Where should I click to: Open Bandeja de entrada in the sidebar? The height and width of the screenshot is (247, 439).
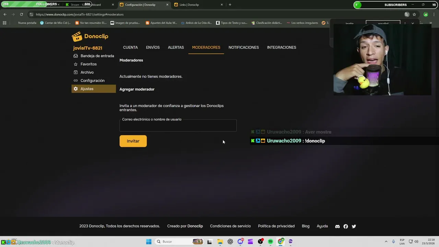(94, 56)
